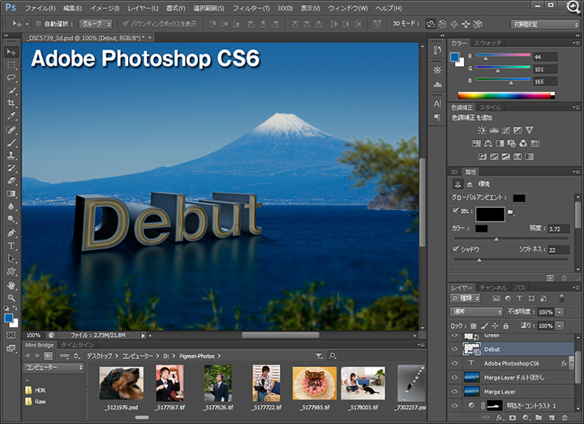
Task: Select the Eyedropper tool
Action: coord(11,116)
